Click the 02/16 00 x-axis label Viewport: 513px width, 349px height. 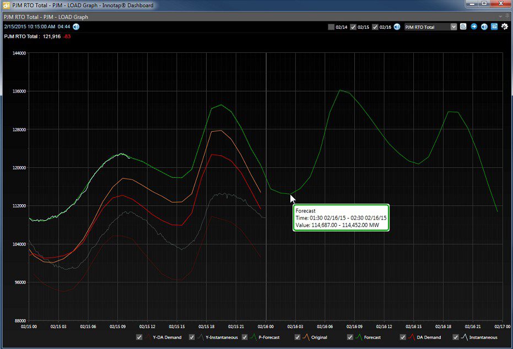266,326
